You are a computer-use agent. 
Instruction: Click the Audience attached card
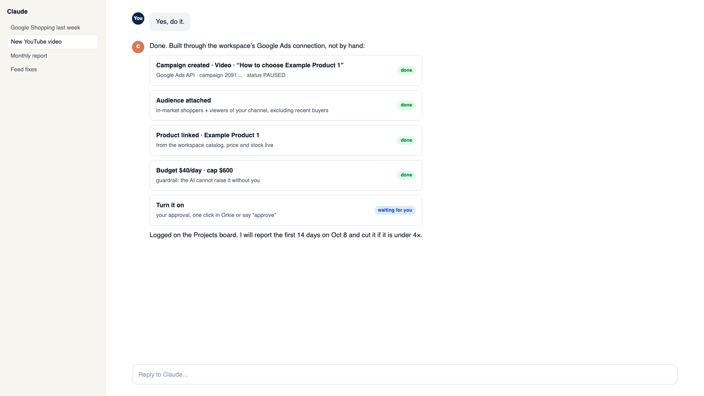coord(286,105)
